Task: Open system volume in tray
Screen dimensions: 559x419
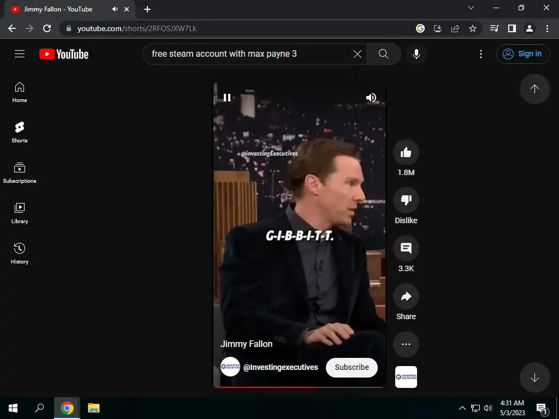Action: coord(488,408)
